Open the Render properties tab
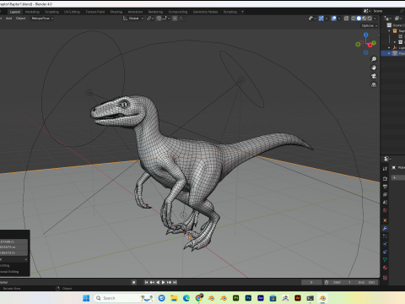The height and width of the screenshot is (304, 405). tap(385, 179)
